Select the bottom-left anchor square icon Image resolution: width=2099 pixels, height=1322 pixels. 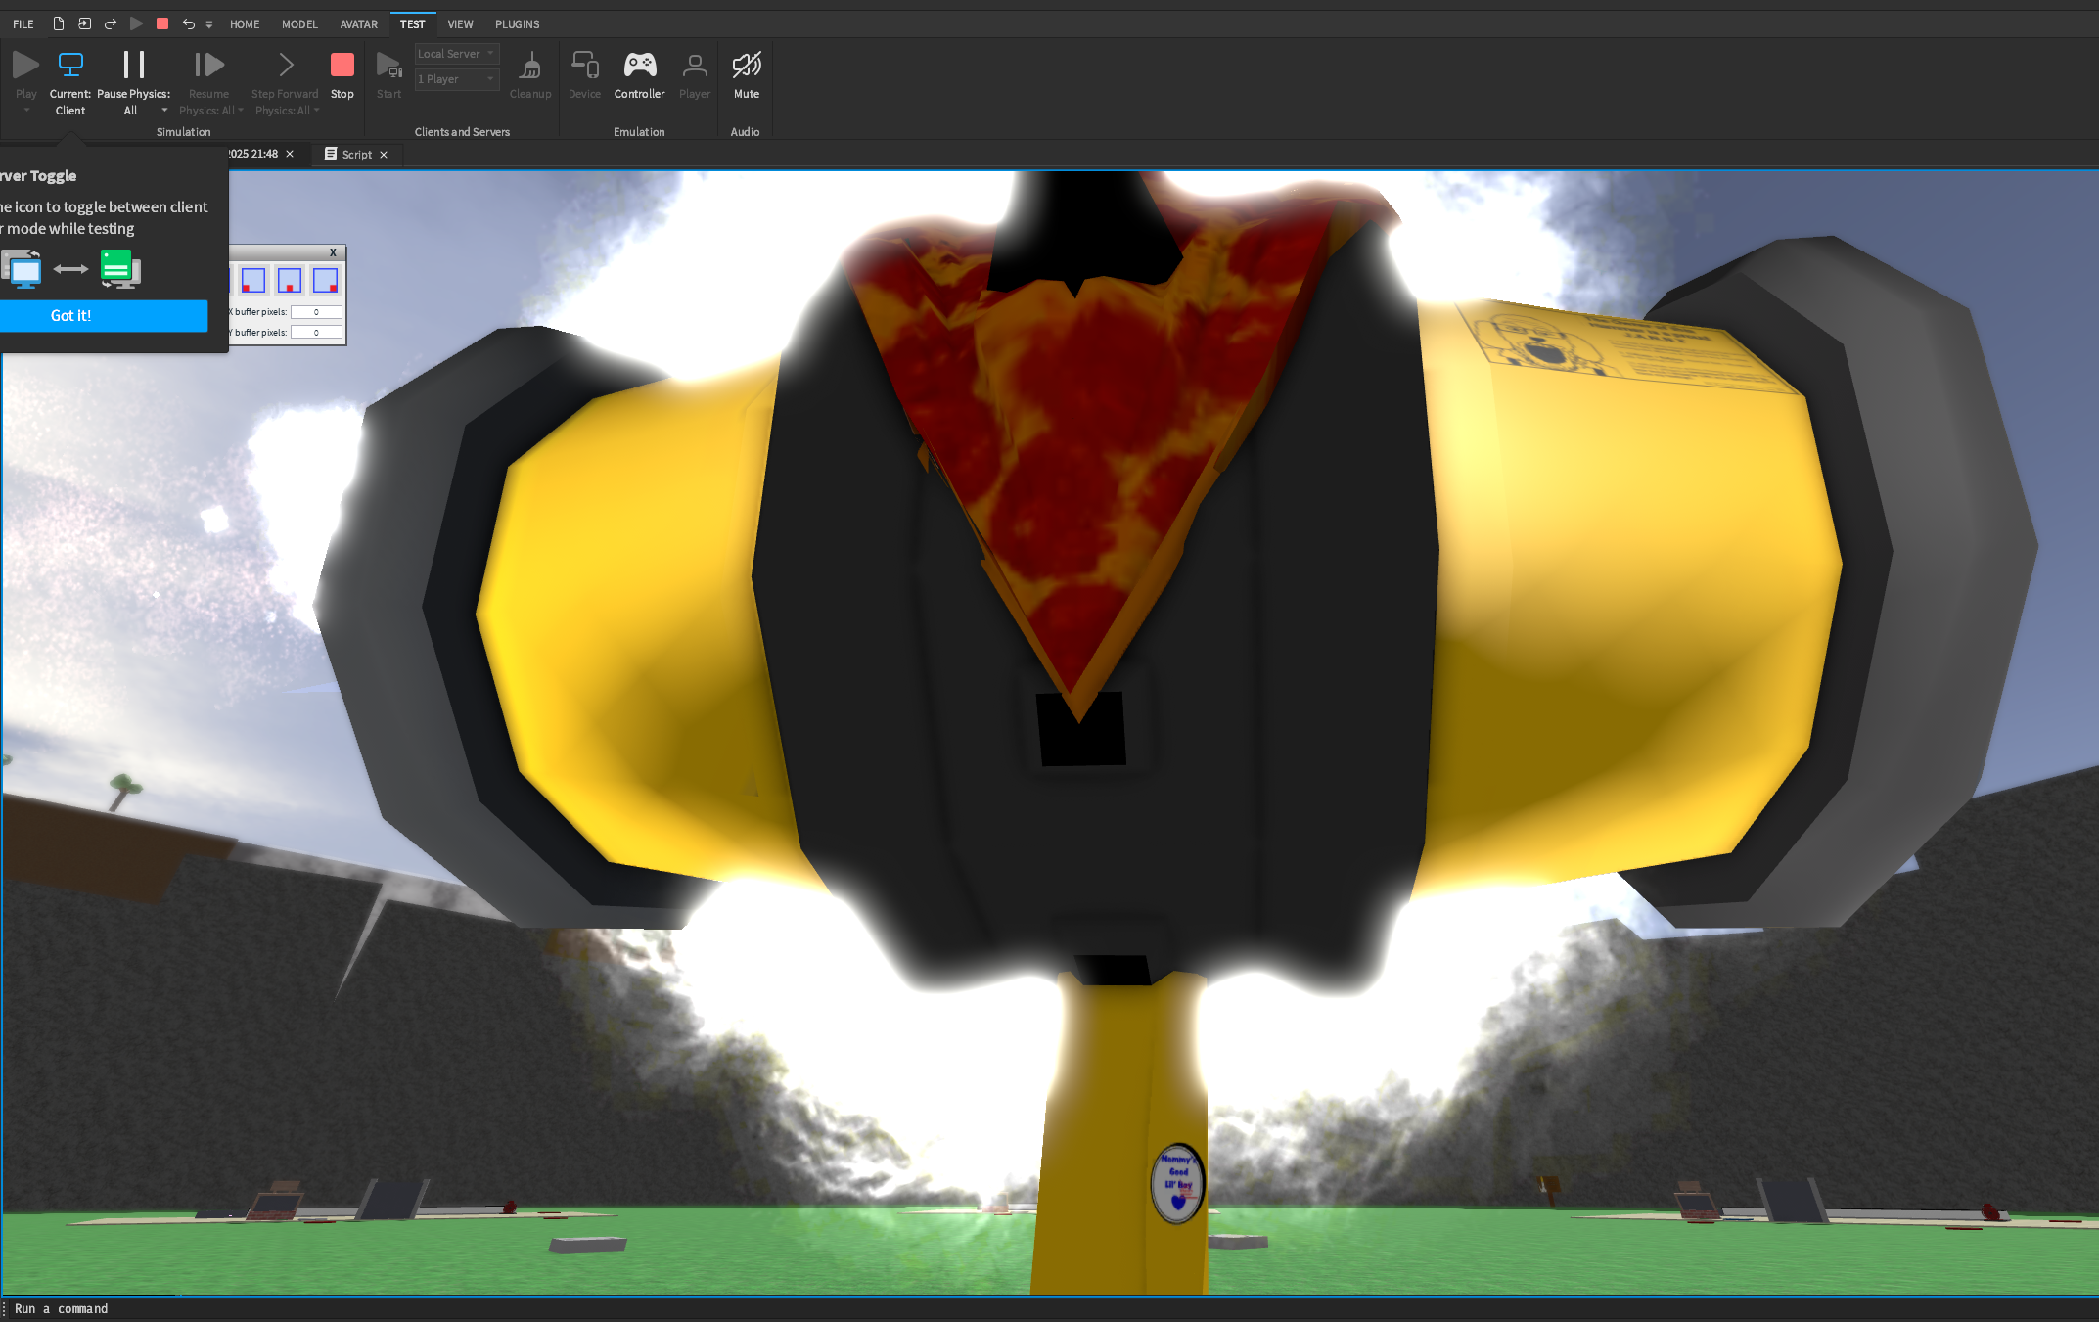coord(253,281)
